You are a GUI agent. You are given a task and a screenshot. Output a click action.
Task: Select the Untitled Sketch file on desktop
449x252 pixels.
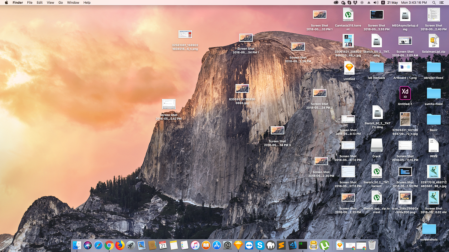tap(349, 68)
